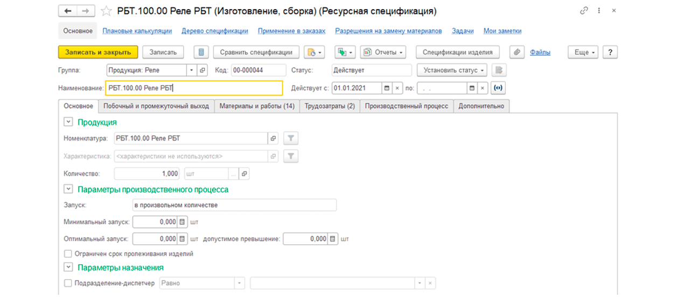Open the Группа field's open-element icon
The height and width of the screenshot is (298, 677).
203,70
